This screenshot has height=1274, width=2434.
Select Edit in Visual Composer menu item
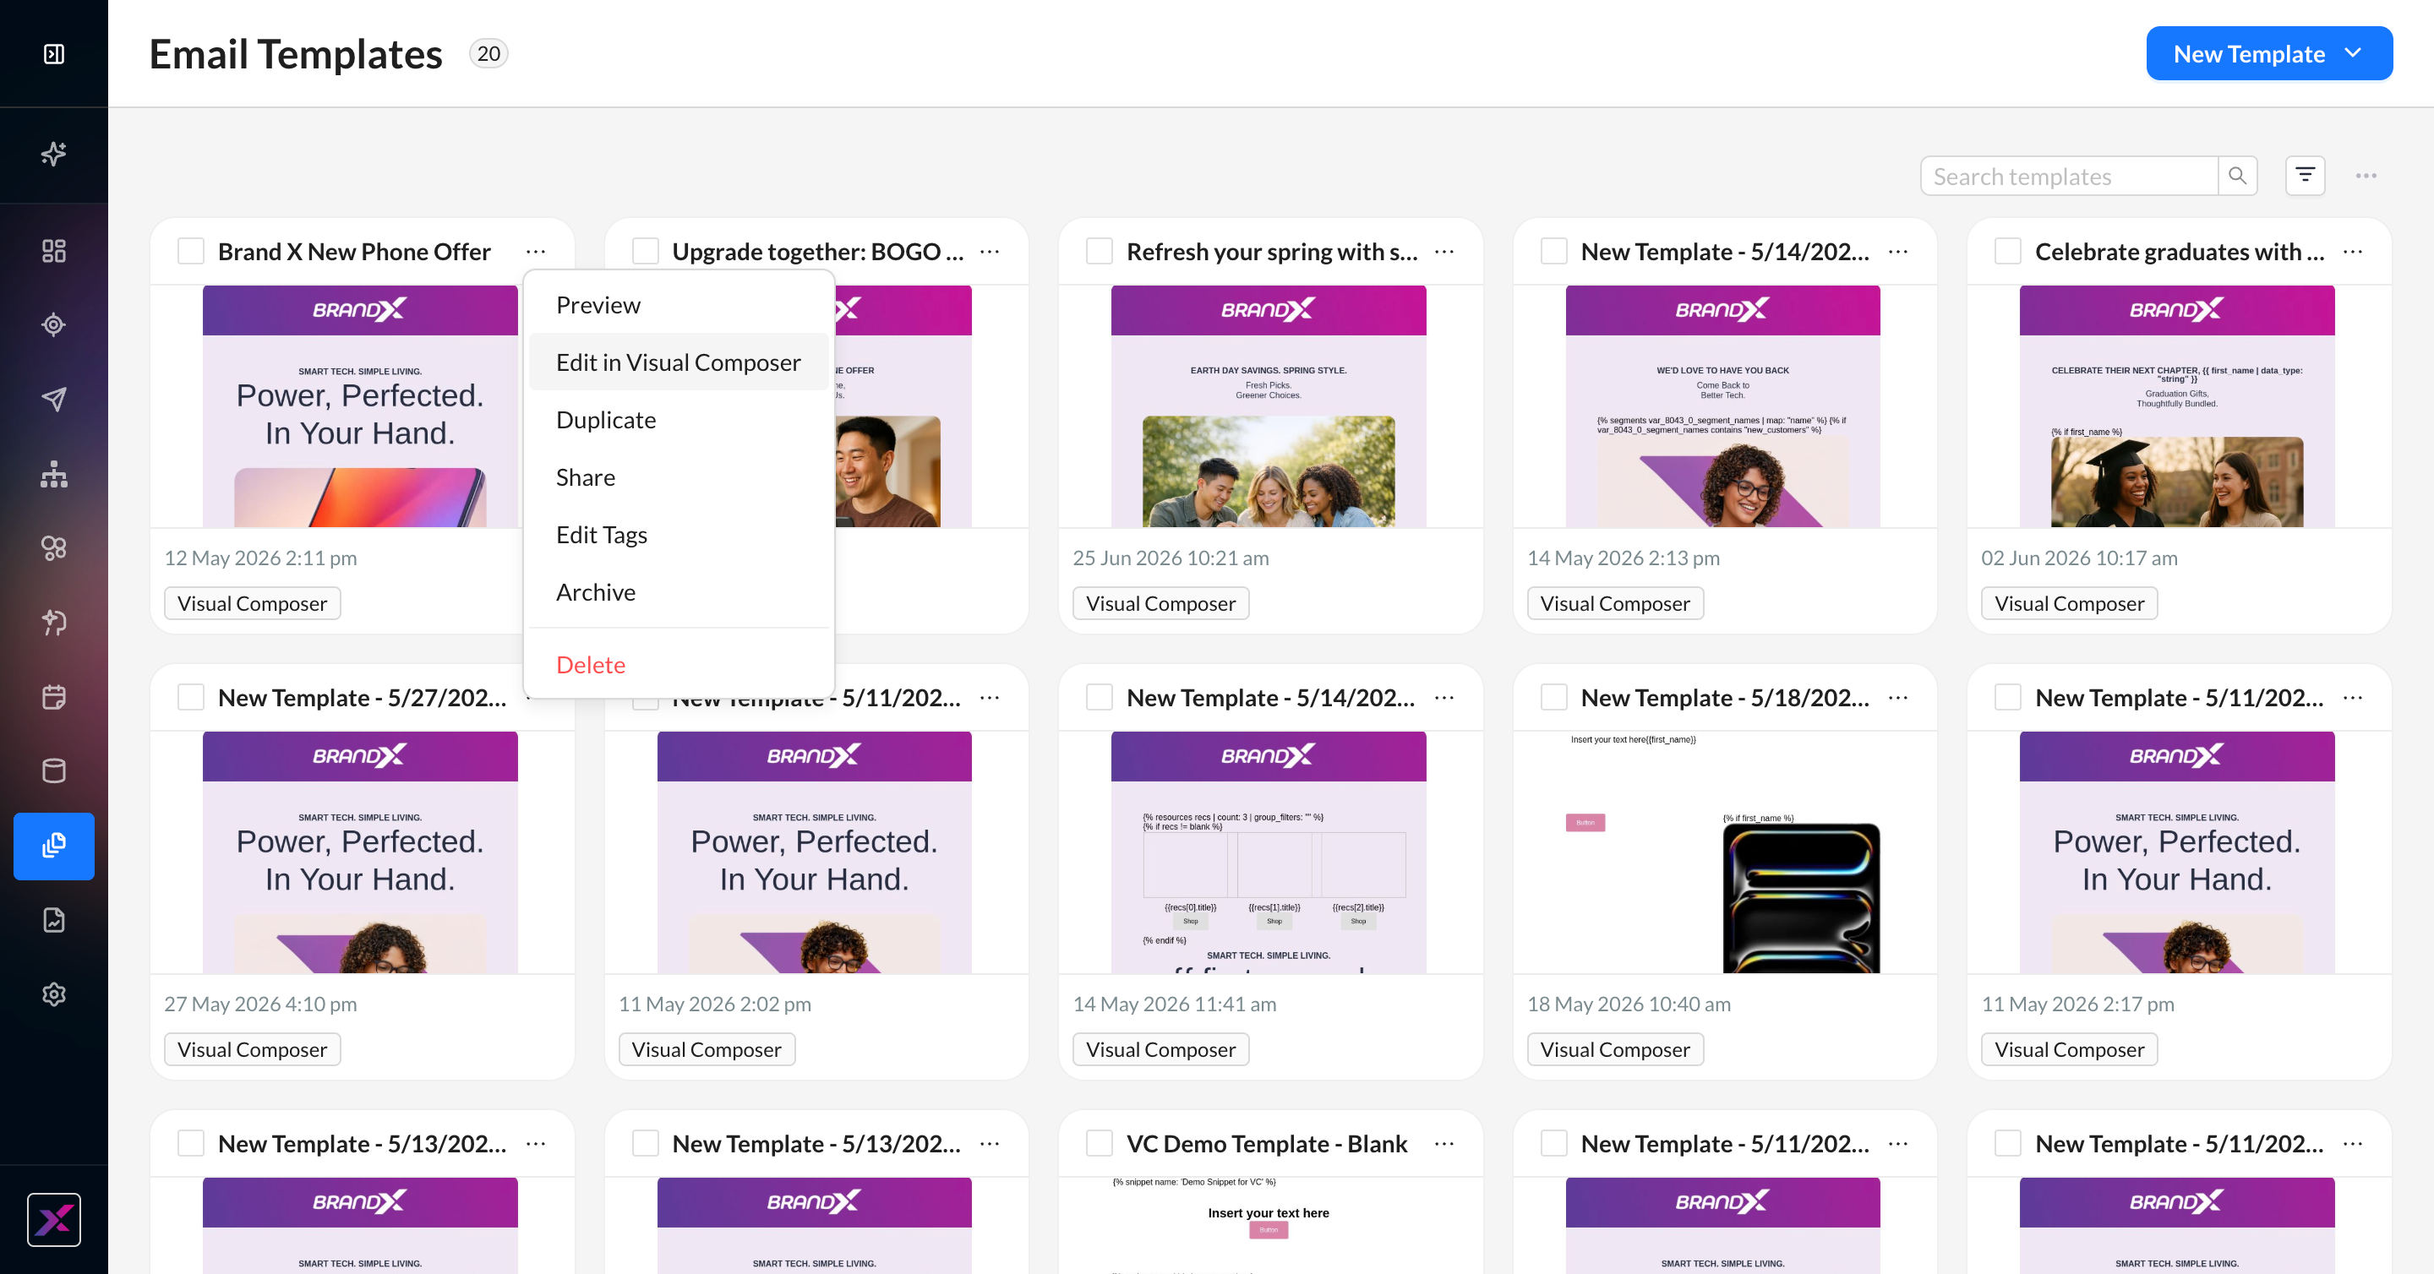point(679,362)
